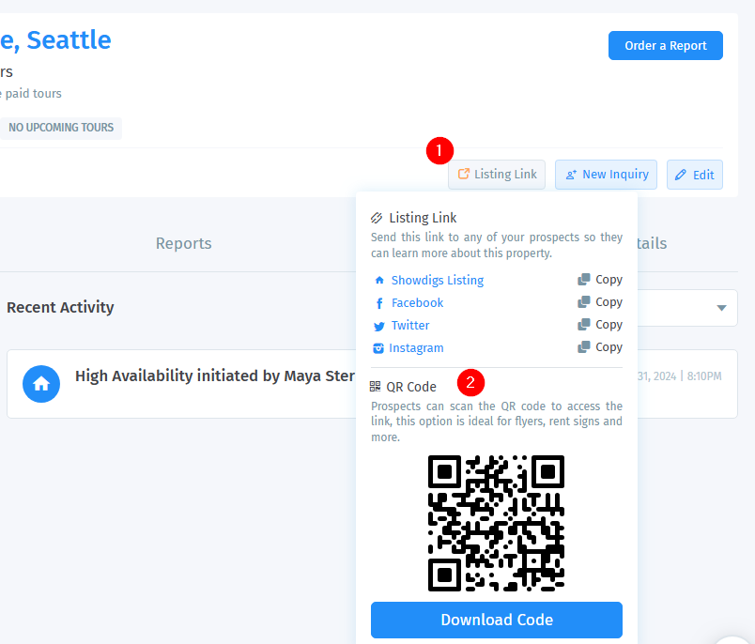This screenshot has height=644, width=755.
Task: Click the Showdigs house icon
Action: (379, 280)
